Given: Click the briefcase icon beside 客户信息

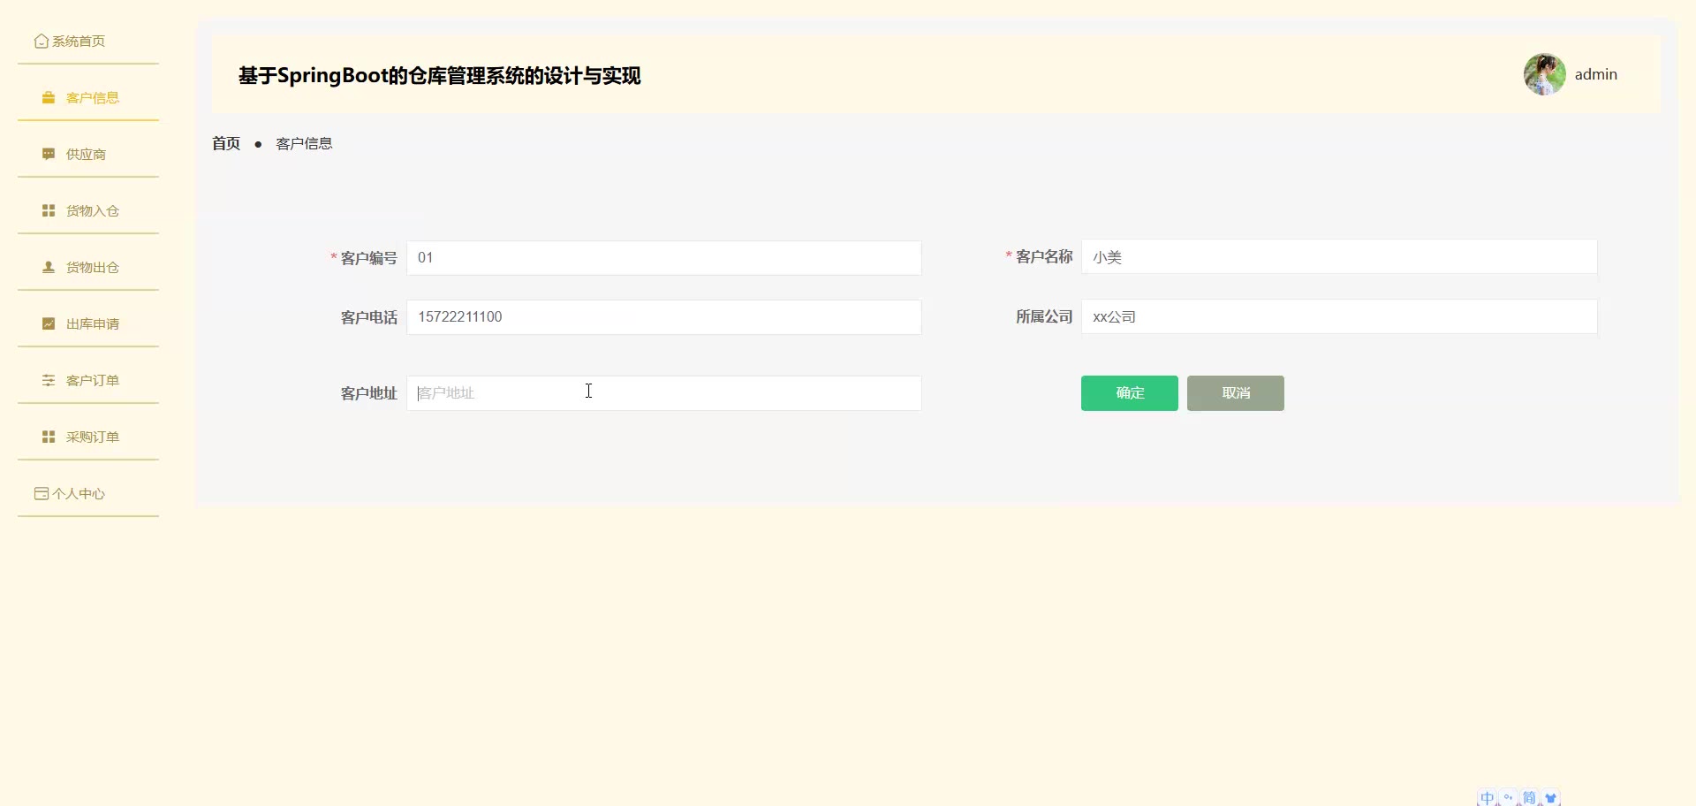Looking at the screenshot, I should [49, 98].
